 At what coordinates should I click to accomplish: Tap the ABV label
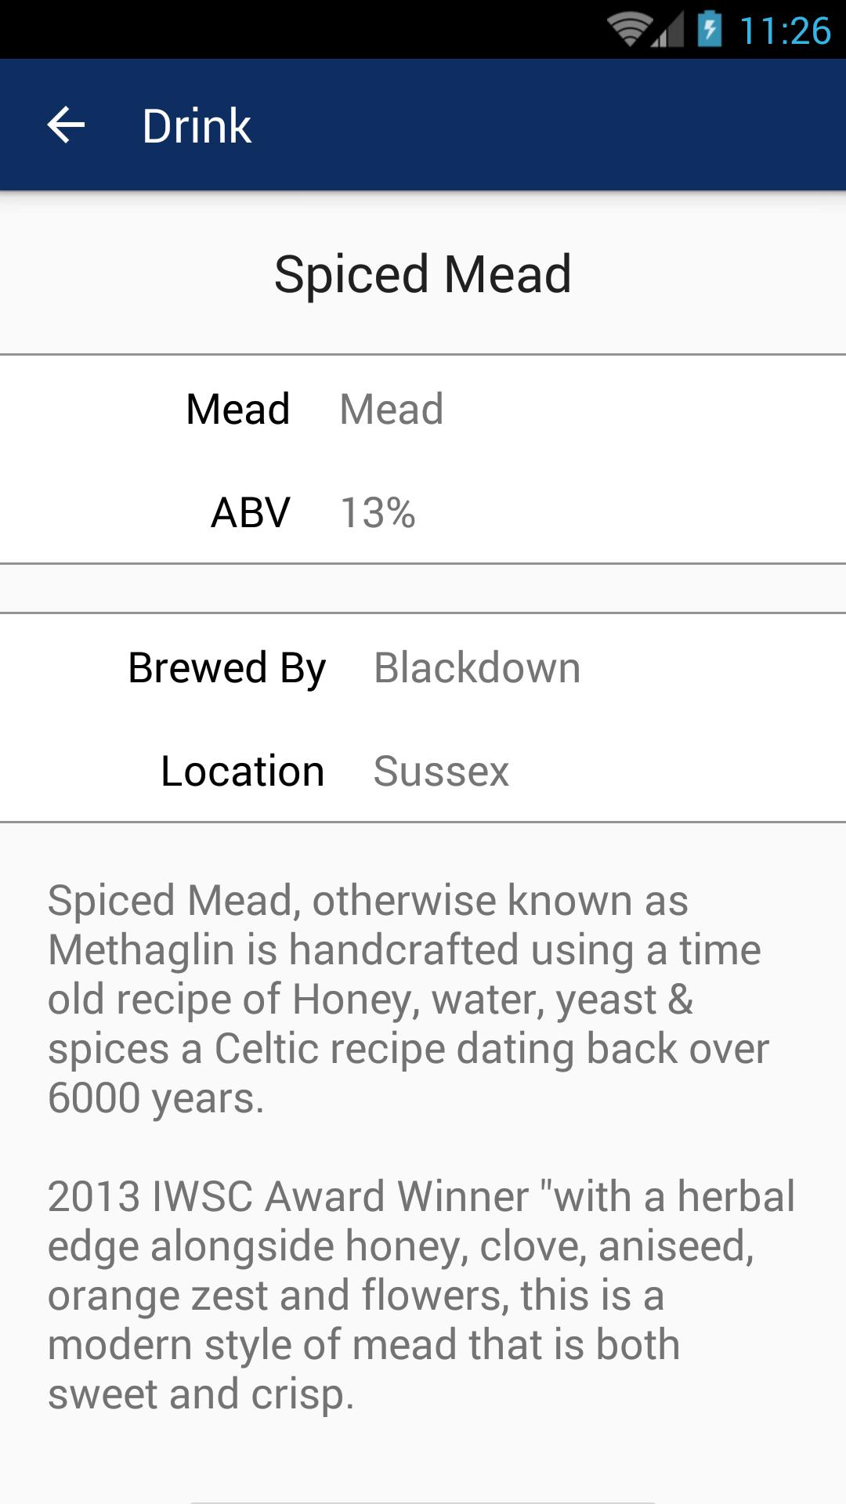(251, 512)
